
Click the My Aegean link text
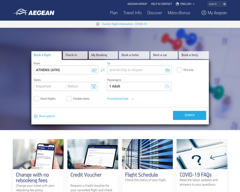pos(217,13)
